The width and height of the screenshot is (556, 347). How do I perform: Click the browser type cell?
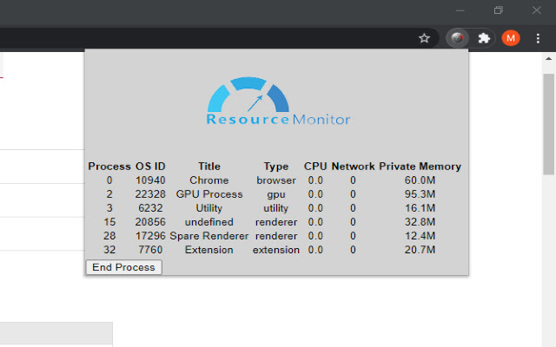point(276,180)
